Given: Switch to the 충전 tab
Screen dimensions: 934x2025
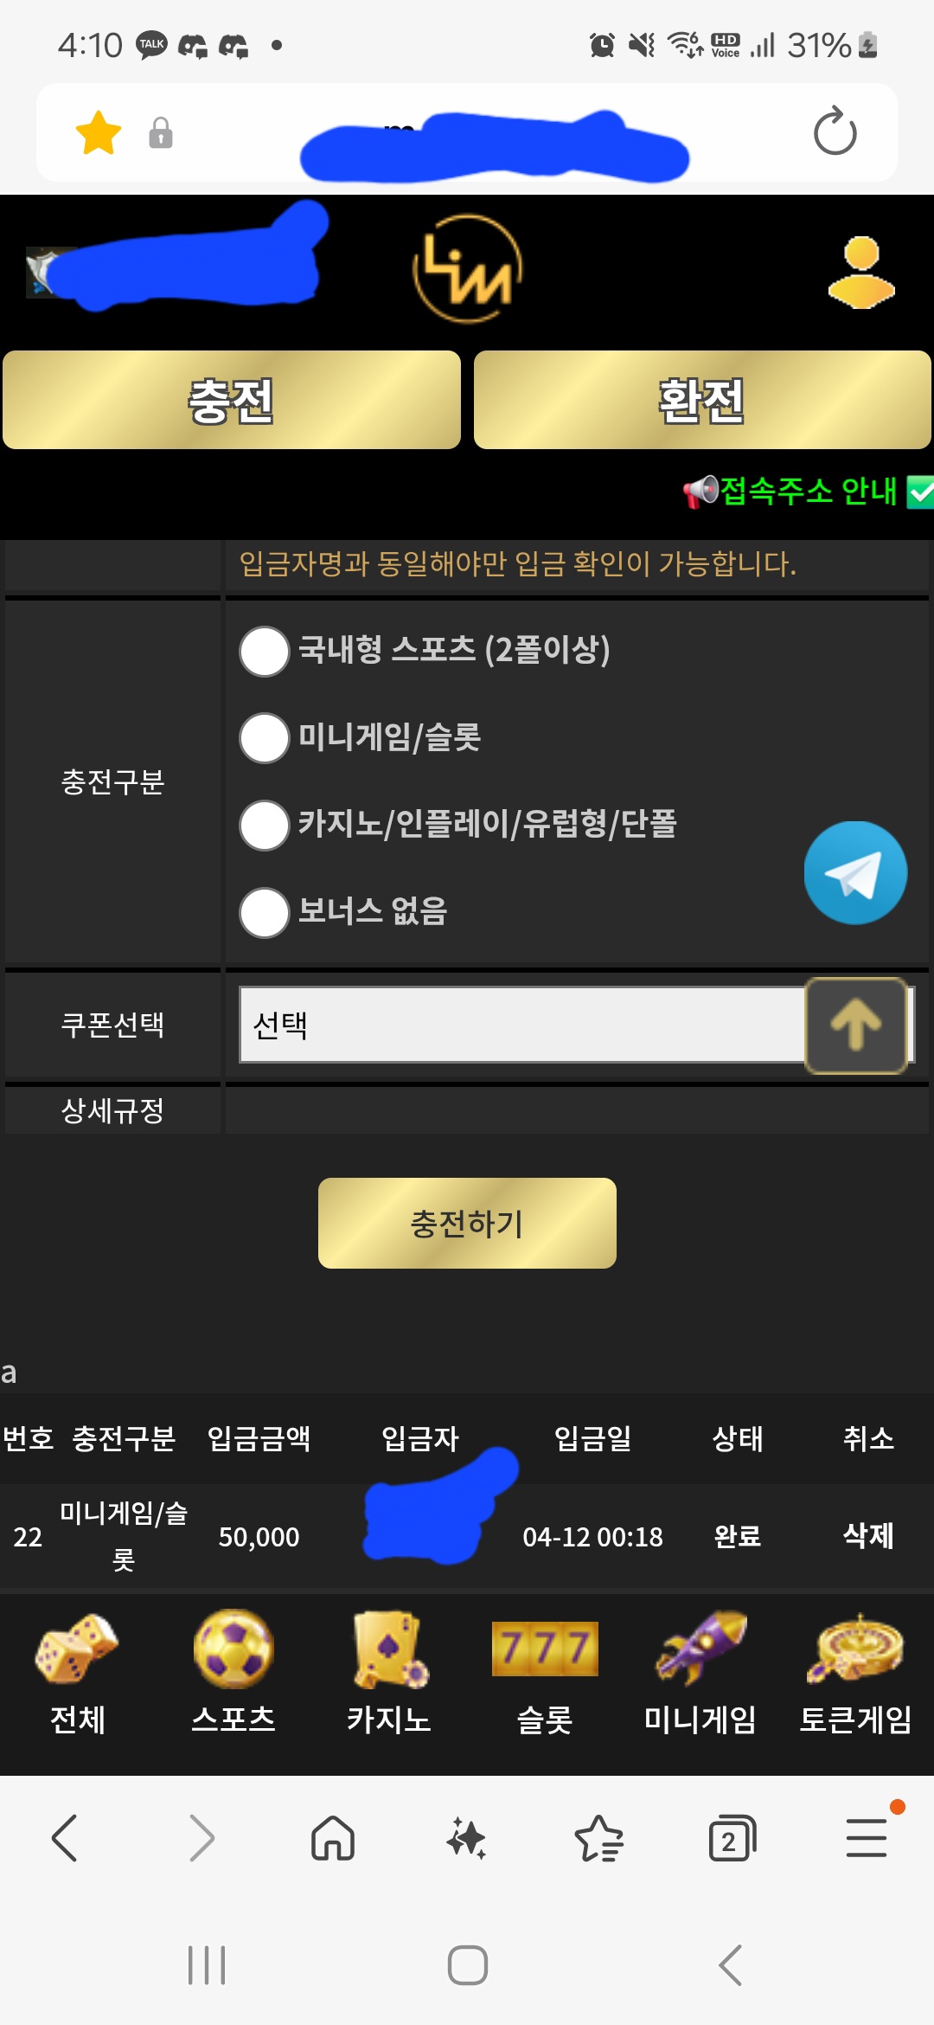Looking at the screenshot, I should coord(231,400).
